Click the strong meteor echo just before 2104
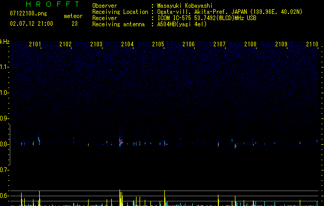This screenshot has width=324, height=206. click(121, 142)
